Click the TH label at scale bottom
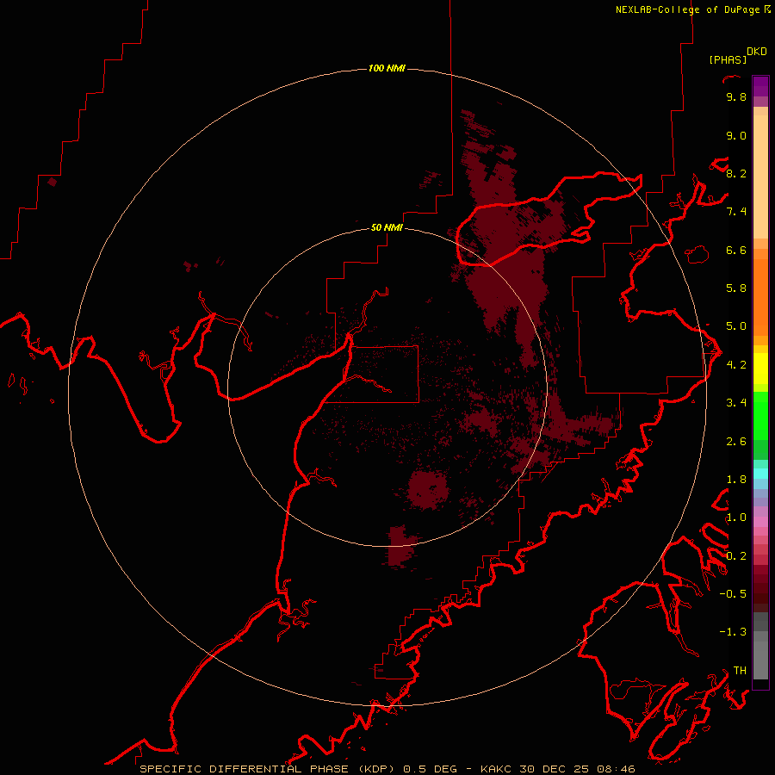Viewport: 775px width, 775px height. click(740, 671)
